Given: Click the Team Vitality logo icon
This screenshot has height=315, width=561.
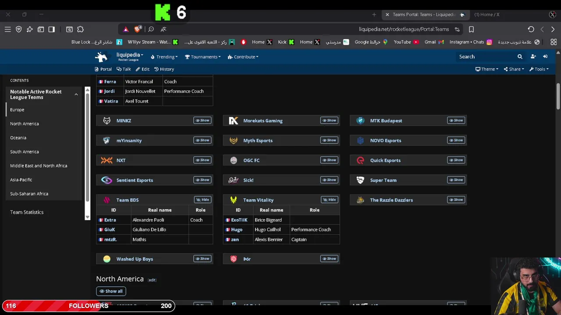Looking at the screenshot, I should click(x=234, y=200).
